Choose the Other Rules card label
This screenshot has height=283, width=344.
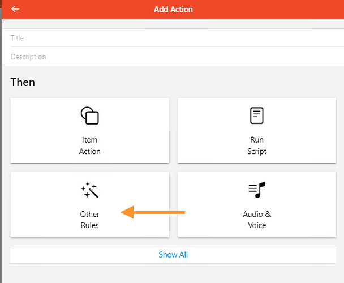point(90,220)
